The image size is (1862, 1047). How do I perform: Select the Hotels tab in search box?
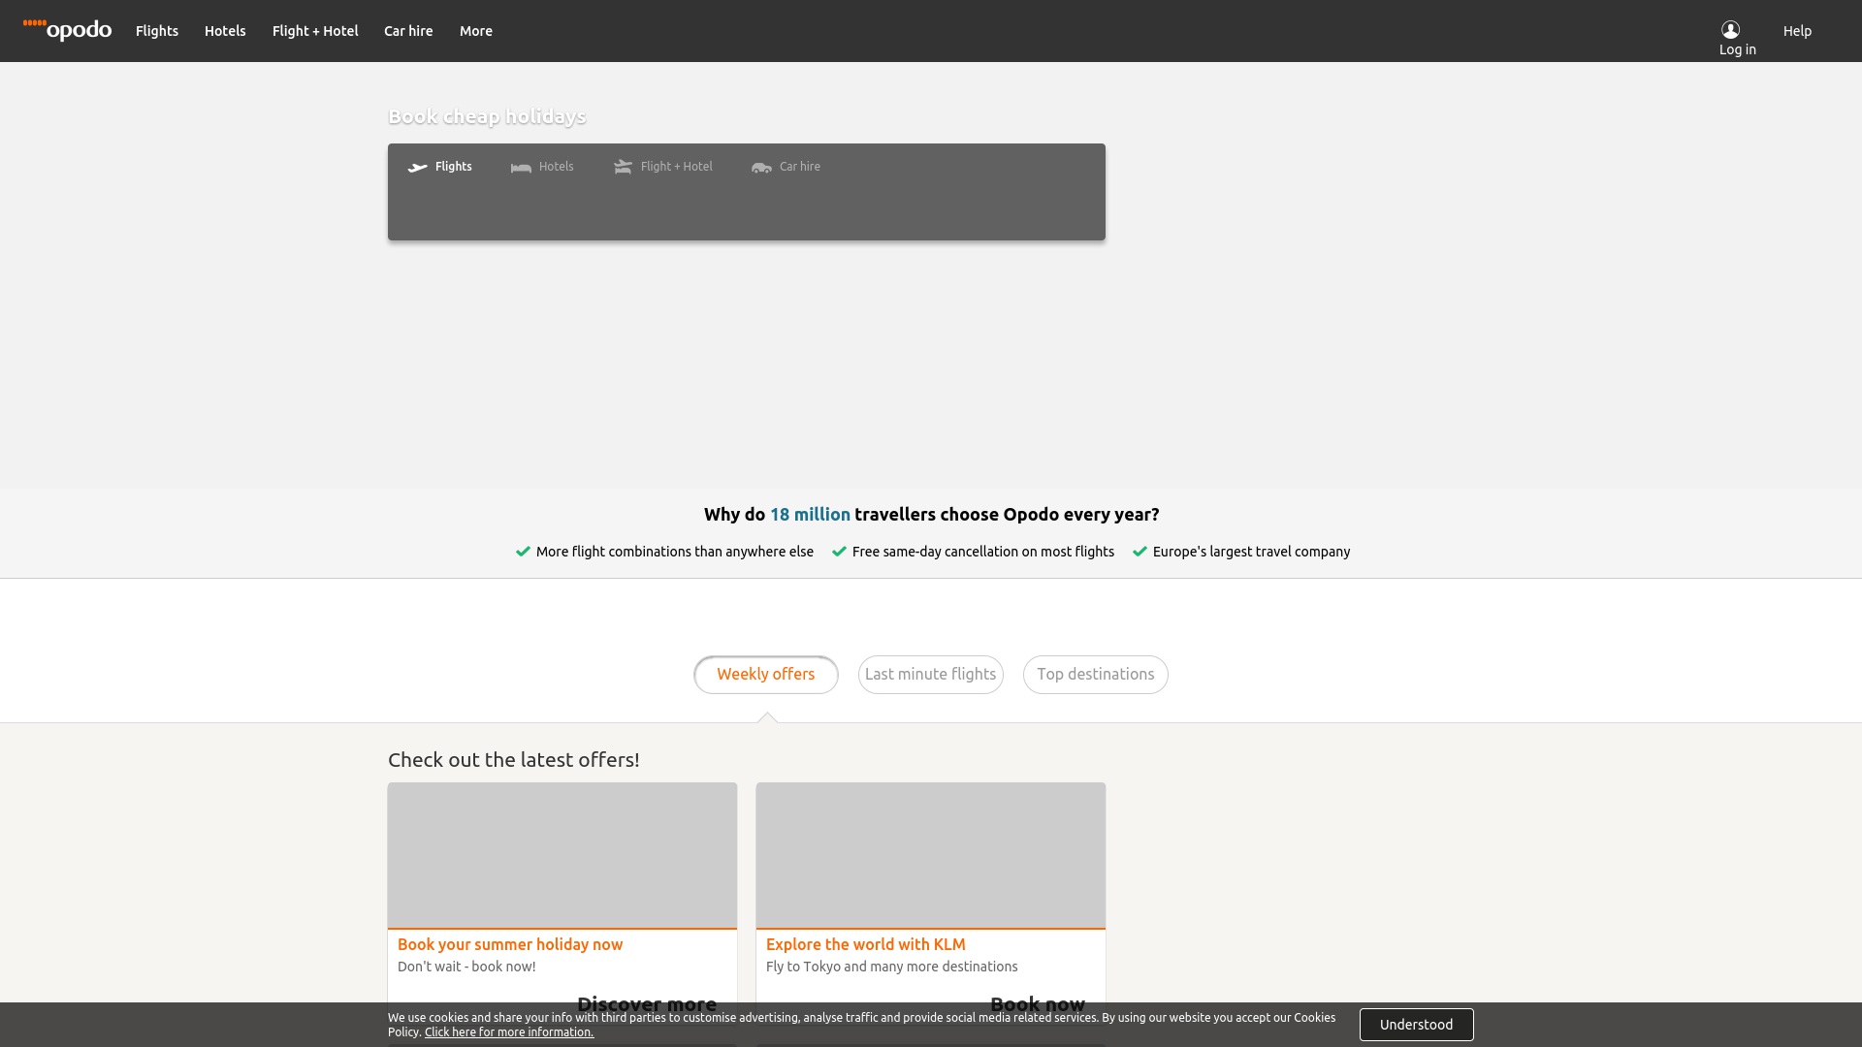556,167
